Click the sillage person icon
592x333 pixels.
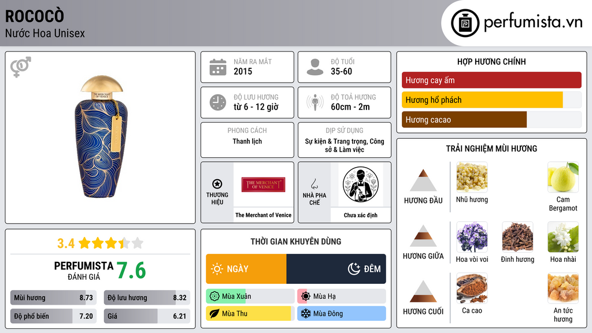click(315, 102)
